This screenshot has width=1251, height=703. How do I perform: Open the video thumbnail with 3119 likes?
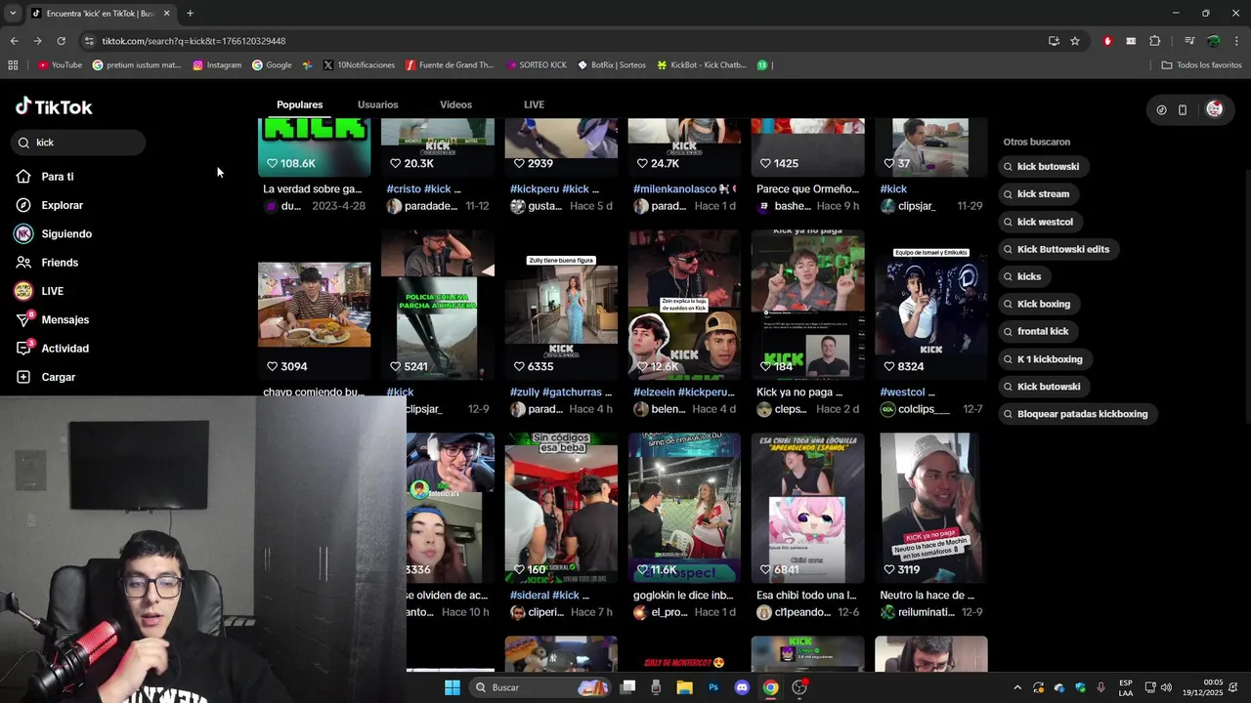[930, 508]
